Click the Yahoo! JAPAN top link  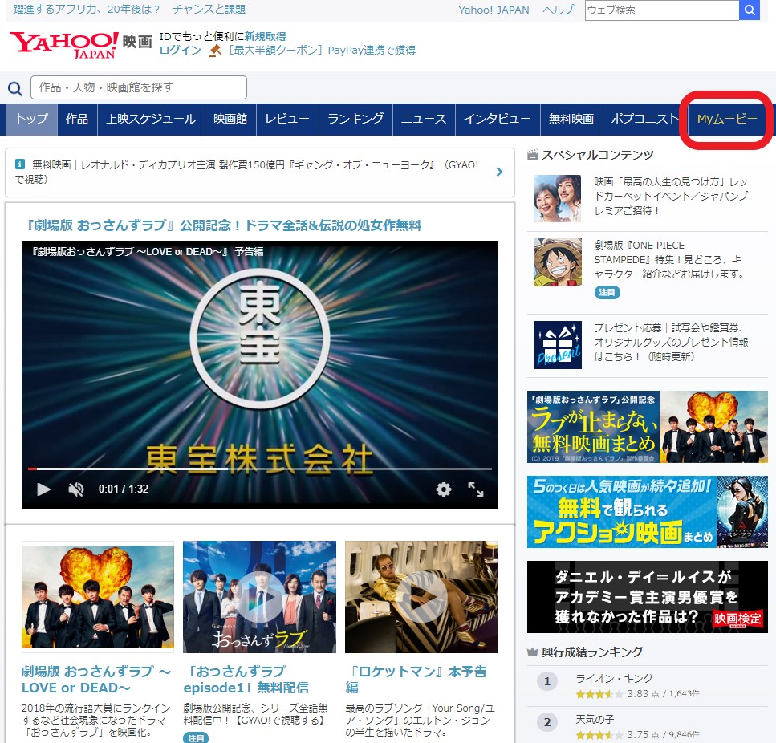point(494,10)
